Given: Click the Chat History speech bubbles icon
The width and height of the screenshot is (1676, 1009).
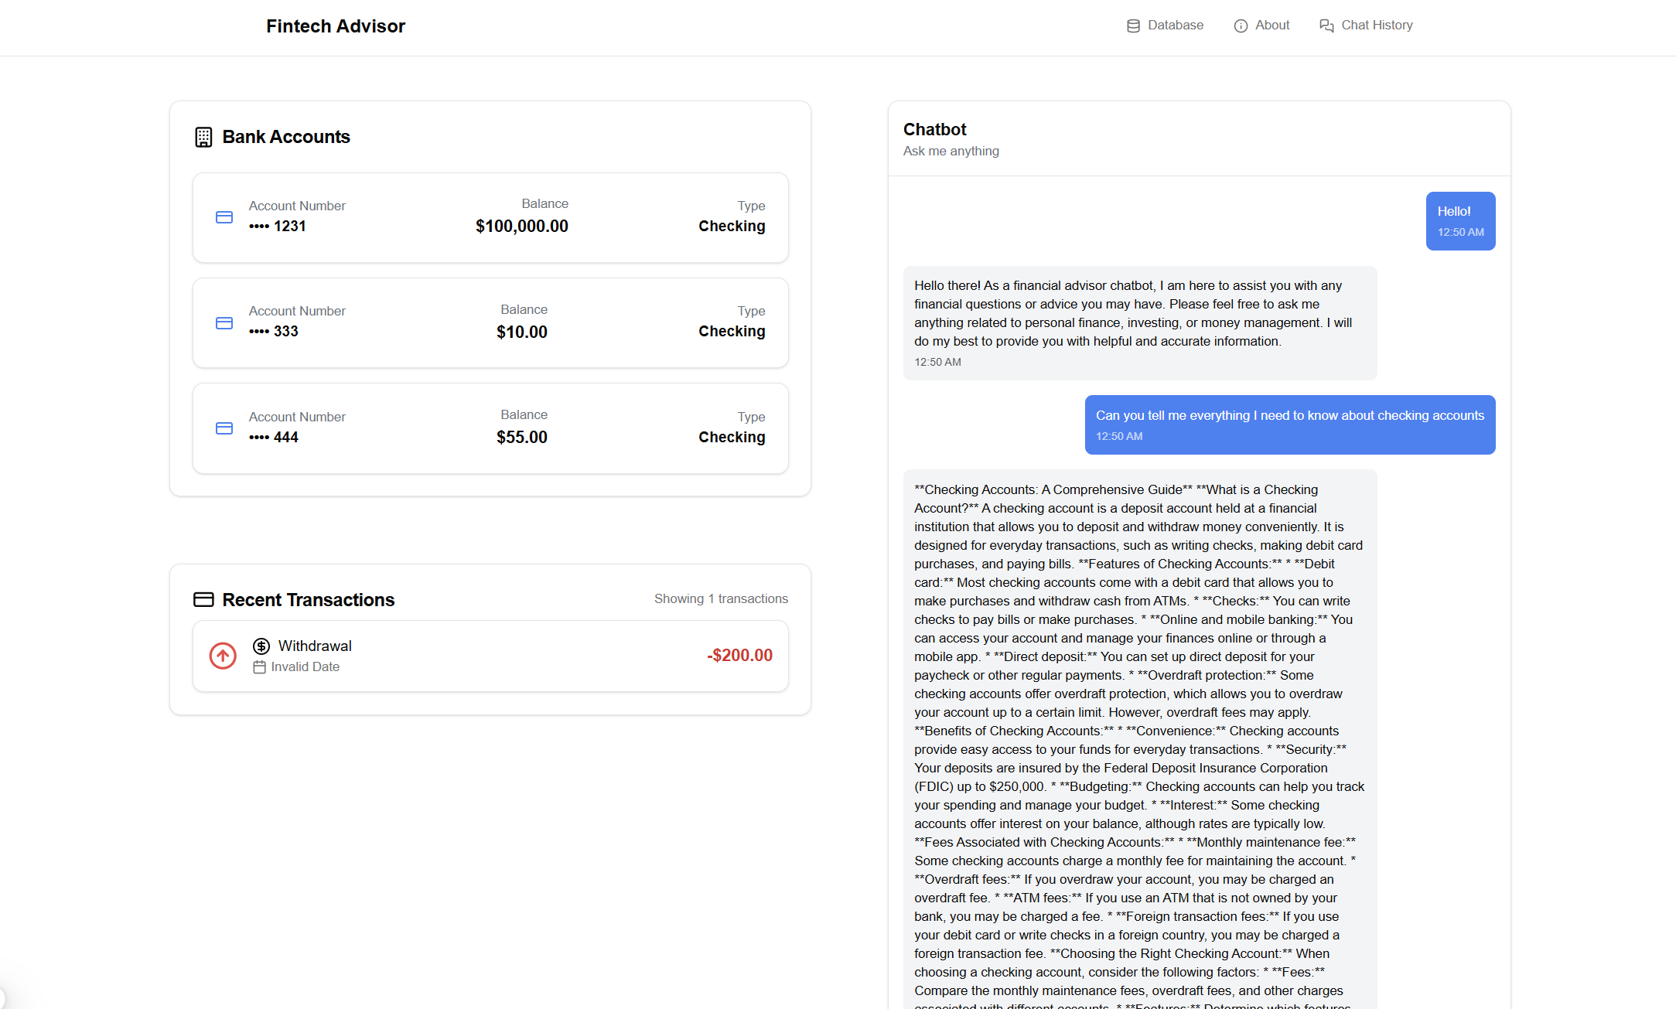Looking at the screenshot, I should point(1326,26).
